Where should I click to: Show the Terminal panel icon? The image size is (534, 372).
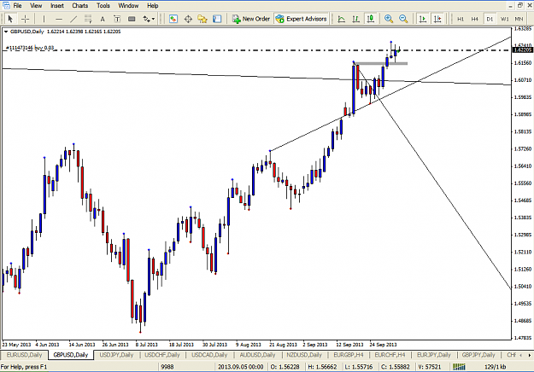pyautogui.click(x=217, y=19)
